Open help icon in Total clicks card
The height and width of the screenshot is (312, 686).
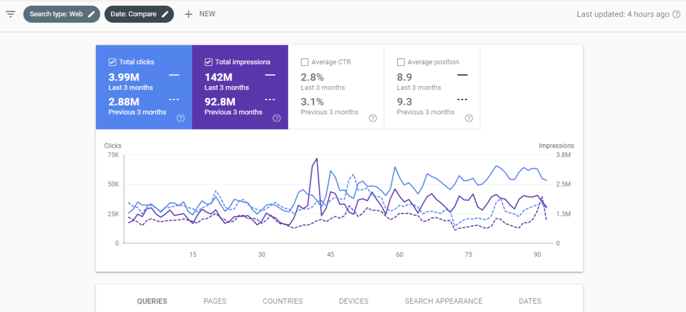[181, 118]
